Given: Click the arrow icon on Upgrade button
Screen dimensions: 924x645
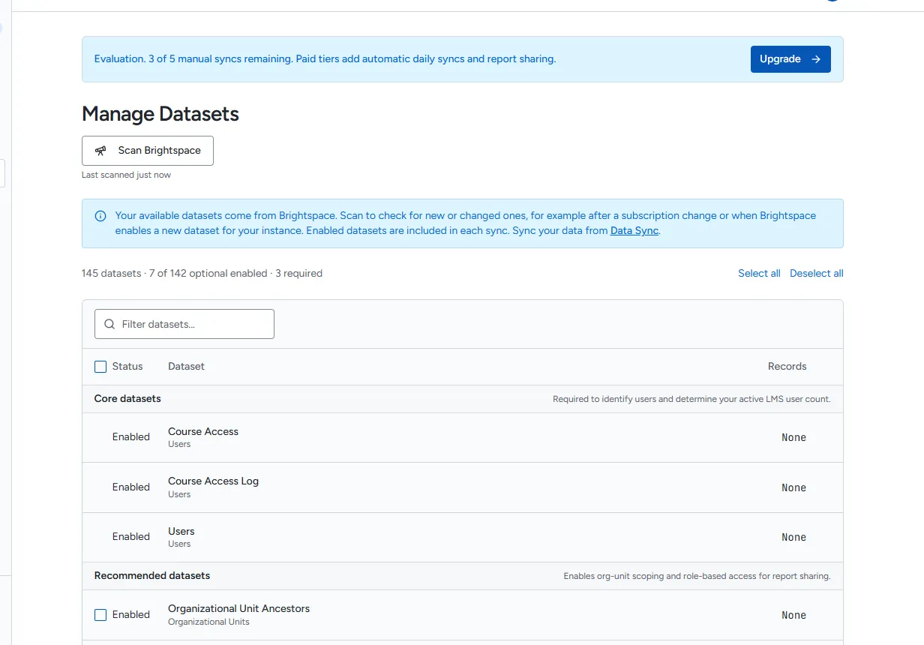Looking at the screenshot, I should pos(816,59).
